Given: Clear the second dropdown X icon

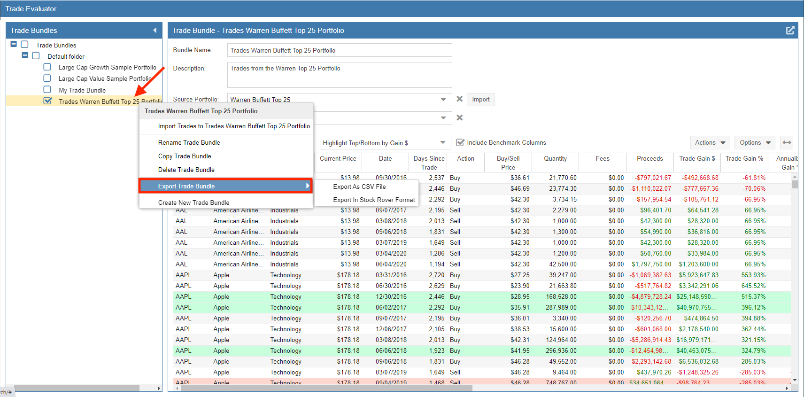Looking at the screenshot, I should [x=460, y=117].
